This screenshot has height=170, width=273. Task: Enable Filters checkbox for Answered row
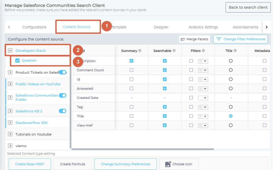pos(191,88)
